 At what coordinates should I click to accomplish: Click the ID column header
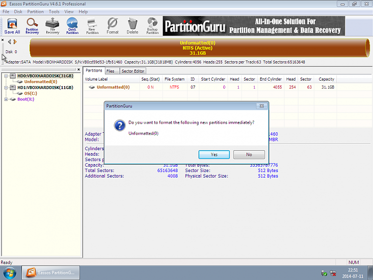pyautogui.click(x=192, y=79)
